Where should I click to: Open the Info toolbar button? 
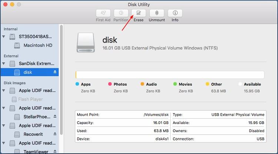(175, 13)
